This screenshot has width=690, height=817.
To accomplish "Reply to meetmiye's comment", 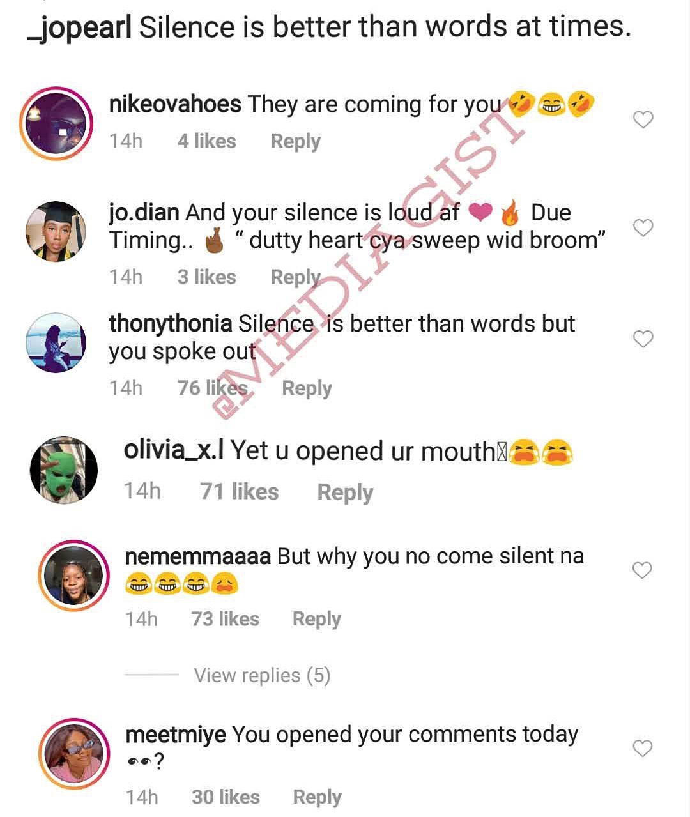I will pos(317,797).
